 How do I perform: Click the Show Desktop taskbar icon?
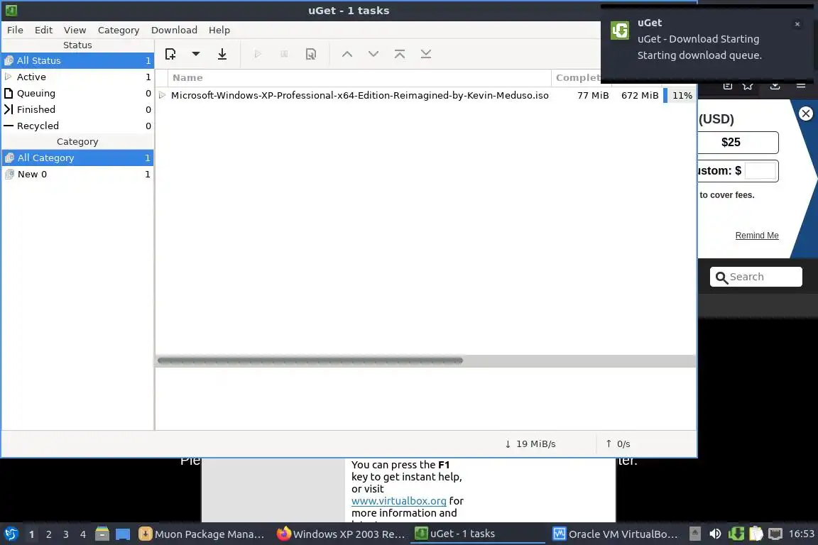[123, 534]
